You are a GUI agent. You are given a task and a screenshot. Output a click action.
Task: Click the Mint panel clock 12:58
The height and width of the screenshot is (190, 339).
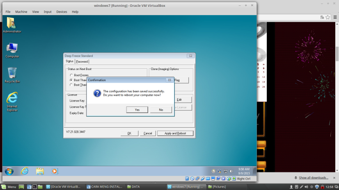(x=329, y=187)
